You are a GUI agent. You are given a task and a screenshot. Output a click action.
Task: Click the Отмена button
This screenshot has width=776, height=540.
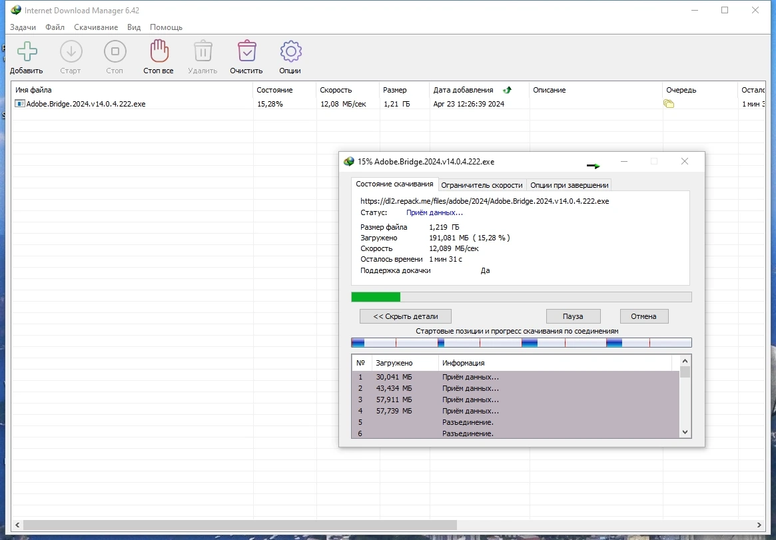click(644, 316)
